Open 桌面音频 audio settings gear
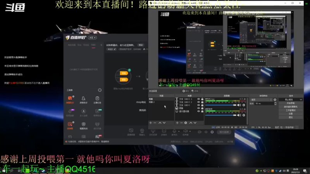Screen dimensions: 310x174 pos(244,115)
